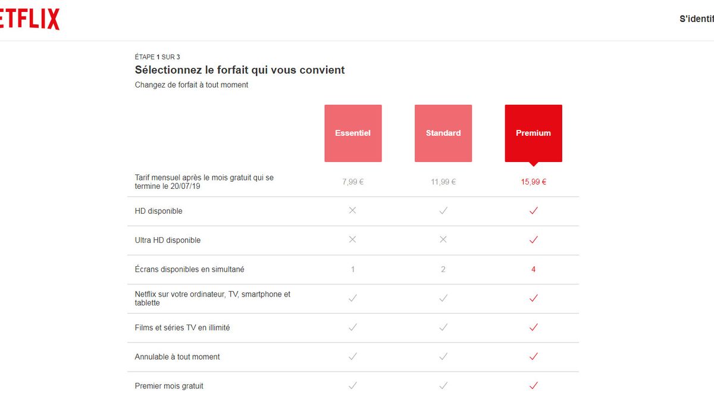Click the ÉTAPE 1 SUR 3 label

point(157,57)
